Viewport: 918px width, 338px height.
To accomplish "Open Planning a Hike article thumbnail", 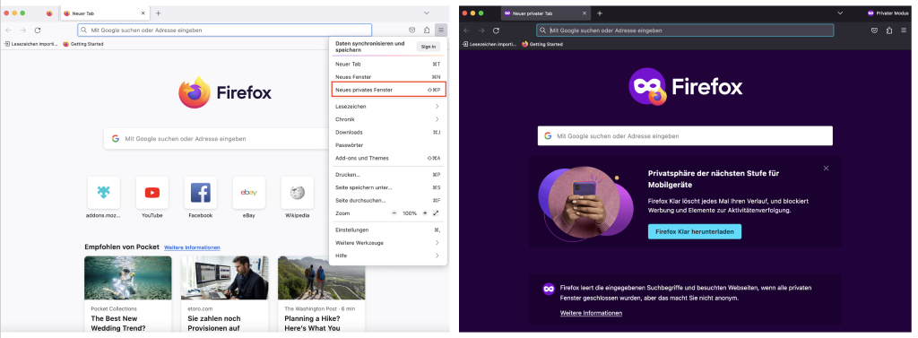I will tap(322, 278).
